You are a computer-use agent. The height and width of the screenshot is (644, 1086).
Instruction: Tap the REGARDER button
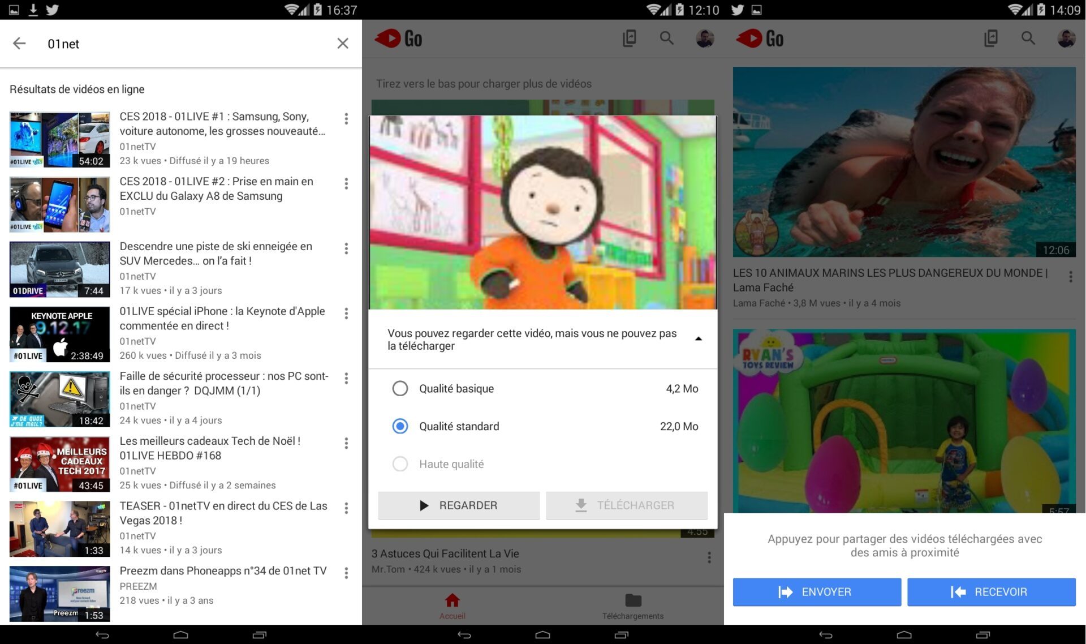pyautogui.click(x=459, y=505)
